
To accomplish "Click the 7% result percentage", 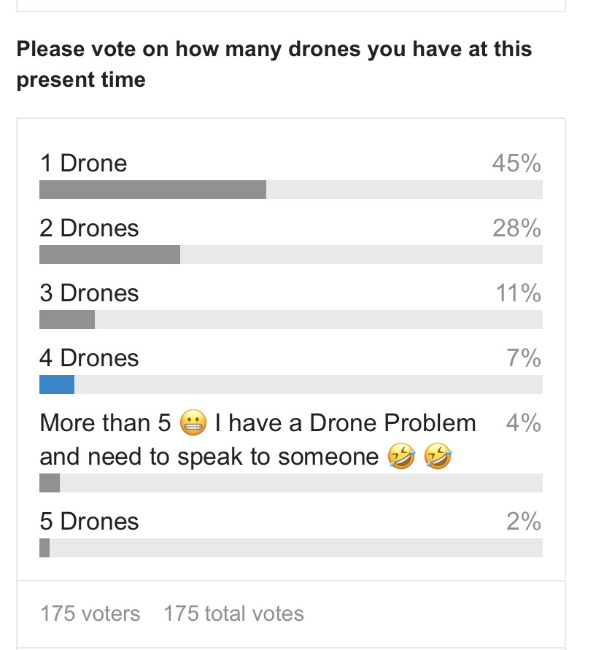I will [x=523, y=358].
